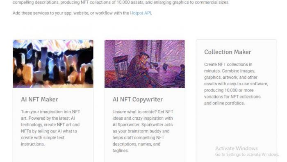
Task: Click the Collection Maker description text
Action: (236, 84)
